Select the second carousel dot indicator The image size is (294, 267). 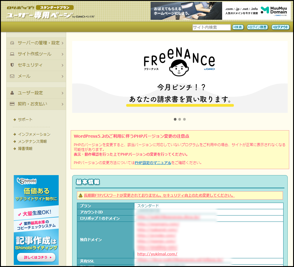point(180,119)
